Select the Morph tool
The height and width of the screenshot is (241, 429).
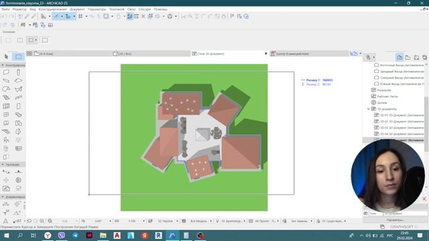(18, 131)
